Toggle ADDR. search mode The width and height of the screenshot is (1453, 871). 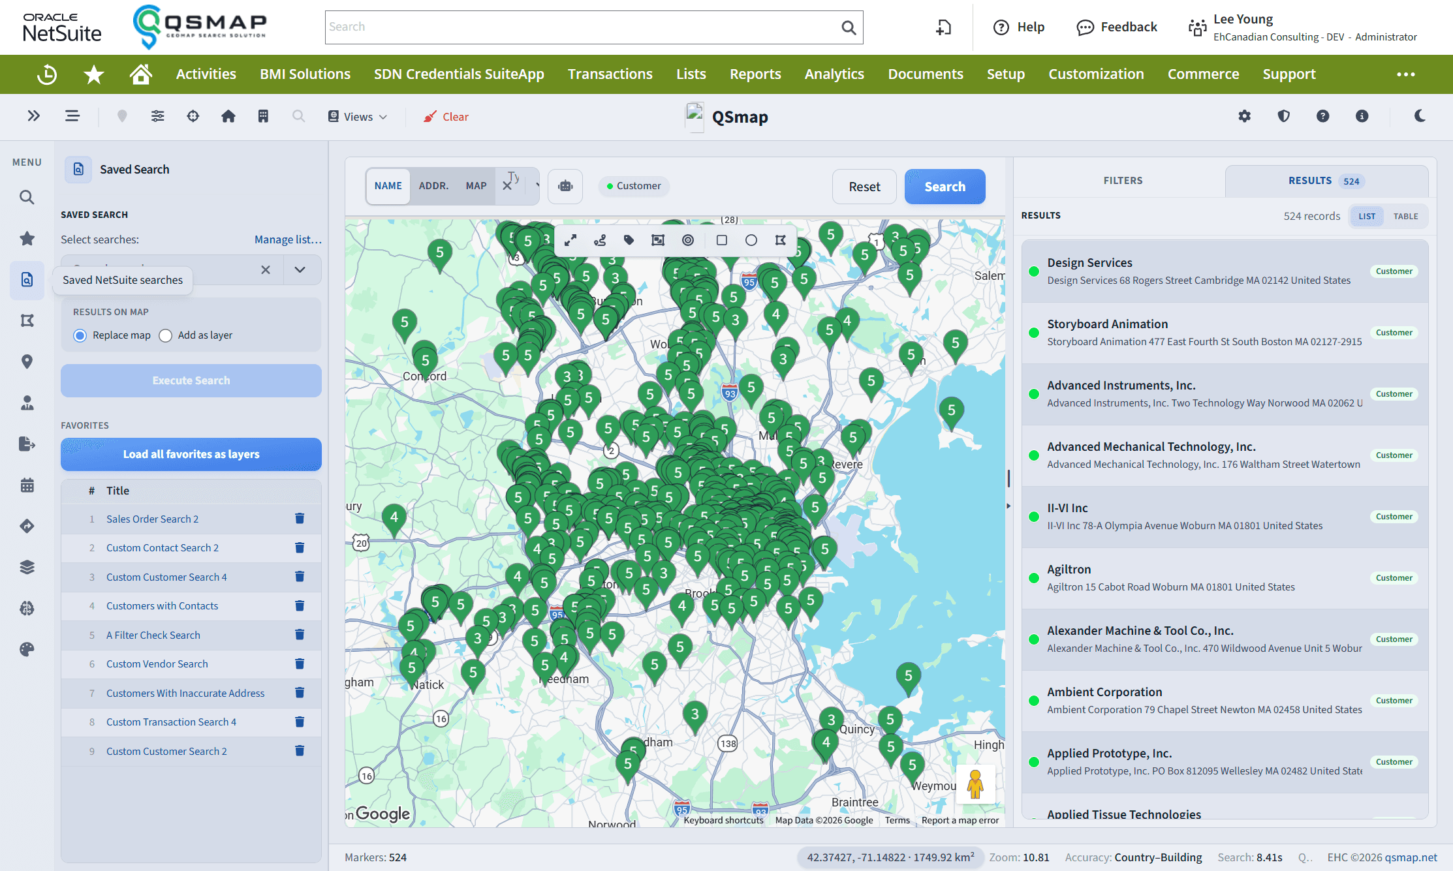pyautogui.click(x=433, y=186)
